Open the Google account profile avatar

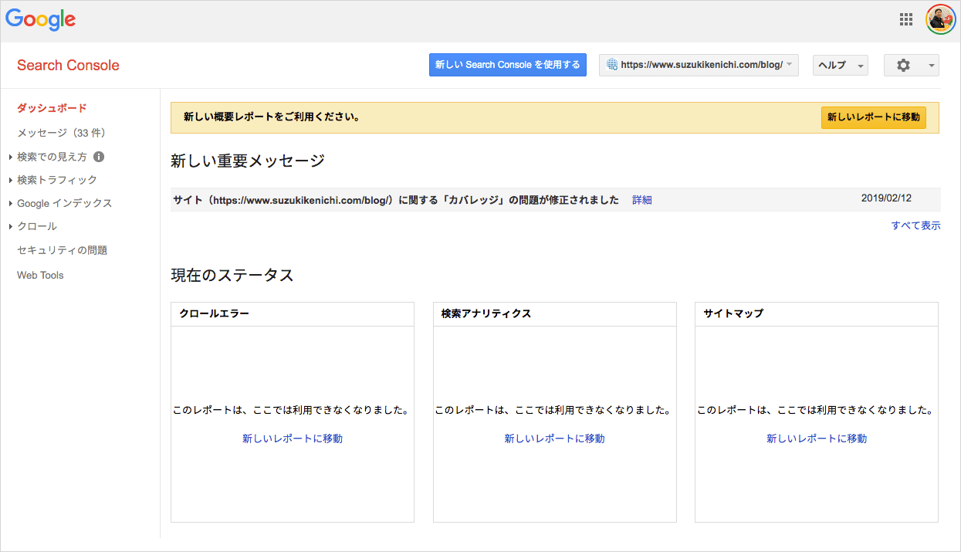click(941, 20)
